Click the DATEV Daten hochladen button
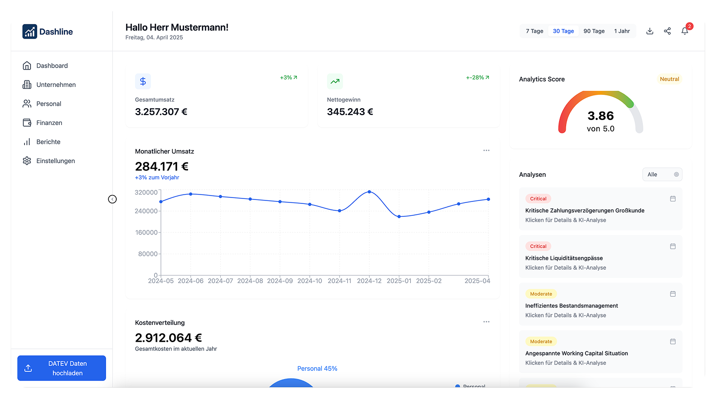 pos(61,368)
